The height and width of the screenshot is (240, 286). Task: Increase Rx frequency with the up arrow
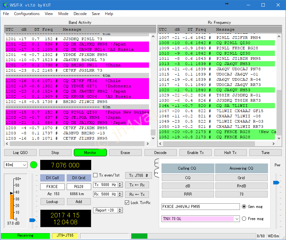[120, 193]
